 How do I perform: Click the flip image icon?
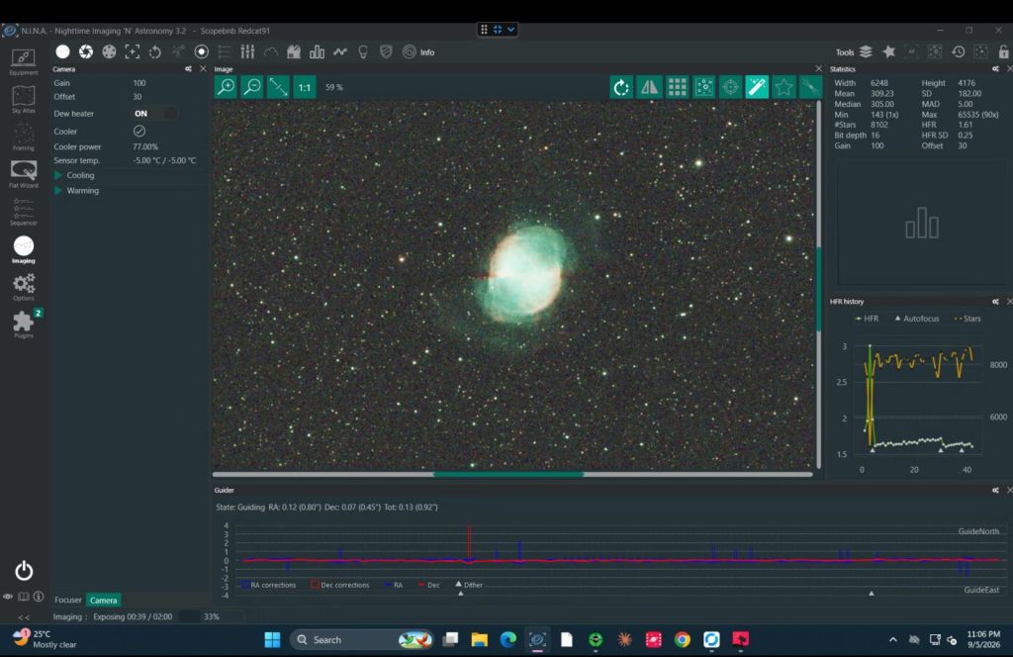649,87
